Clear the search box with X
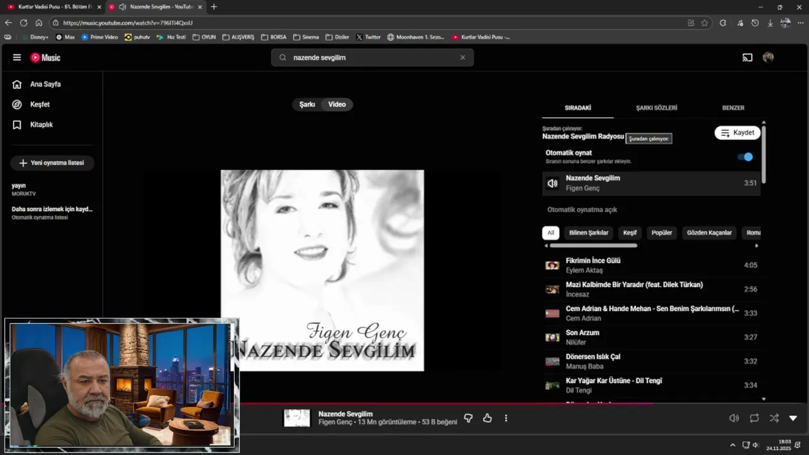This screenshot has height=455, width=809. (x=463, y=58)
